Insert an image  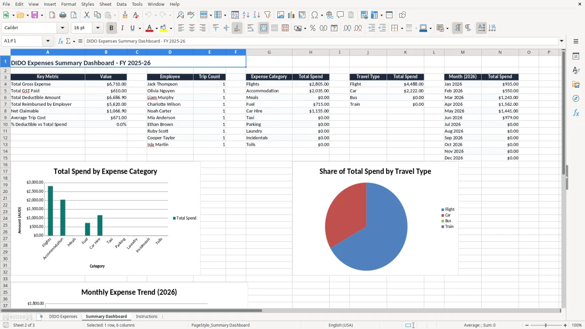coord(281,15)
